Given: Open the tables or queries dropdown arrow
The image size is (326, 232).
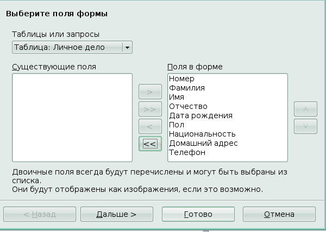Looking at the screenshot, I should click(128, 48).
